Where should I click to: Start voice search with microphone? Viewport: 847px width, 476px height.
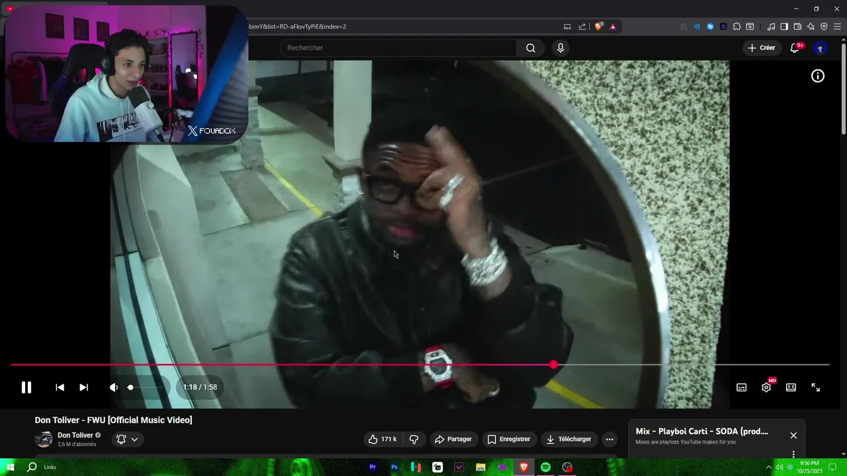560,48
